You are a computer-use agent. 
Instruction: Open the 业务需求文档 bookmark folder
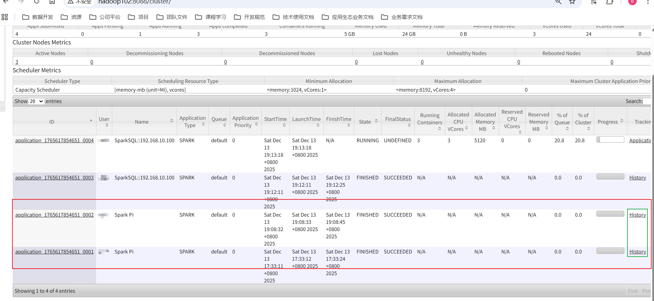coord(402,17)
